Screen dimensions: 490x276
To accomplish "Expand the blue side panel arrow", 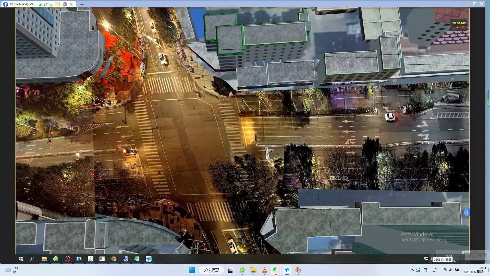I will pos(467,213).
